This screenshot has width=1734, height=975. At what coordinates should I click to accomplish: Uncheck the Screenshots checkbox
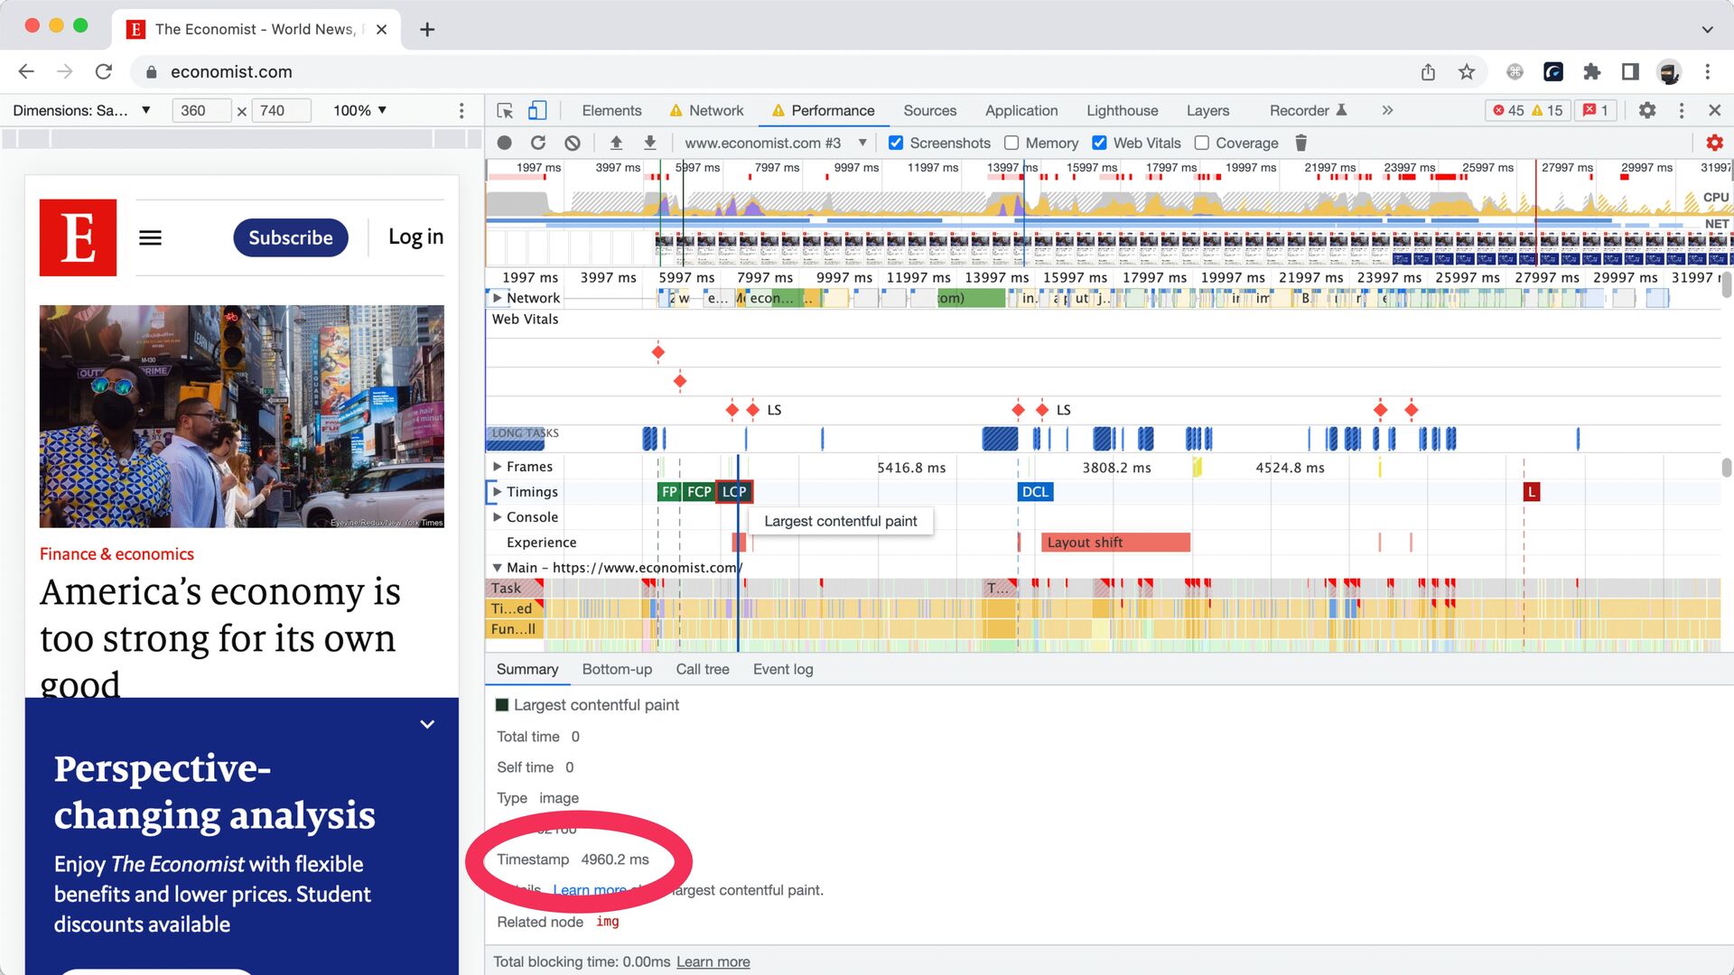(896, 143)
